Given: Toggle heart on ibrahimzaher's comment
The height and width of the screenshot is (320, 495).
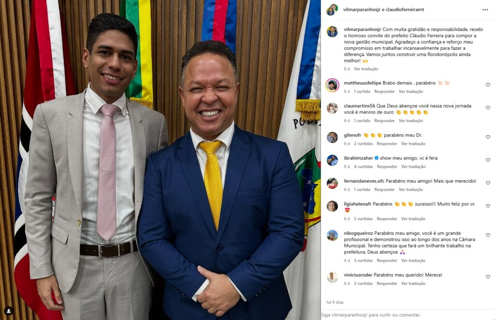Looking at the screenshot, I should [x=488, y=160].
